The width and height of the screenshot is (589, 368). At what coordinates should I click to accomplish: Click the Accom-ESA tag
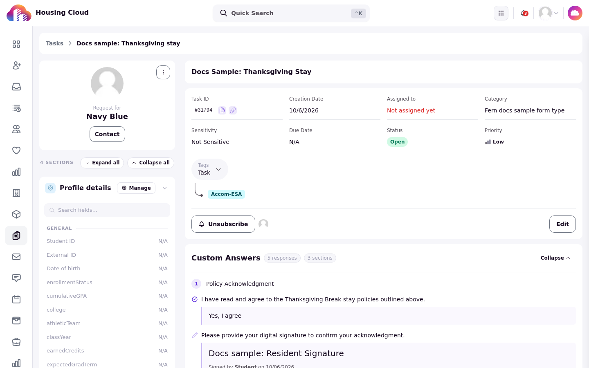[x=226, y=194]
